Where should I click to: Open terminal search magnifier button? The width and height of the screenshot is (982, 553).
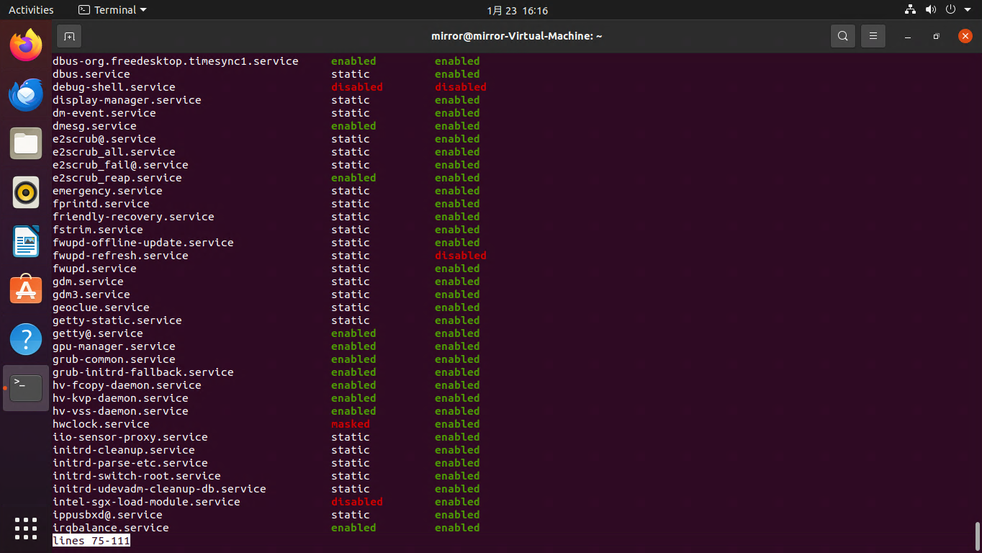click(x=842, y=36)
